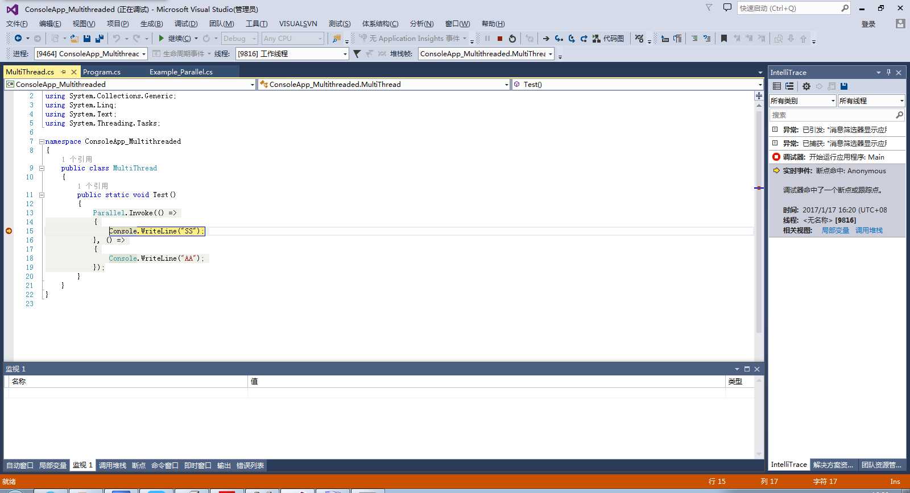Screen dimensions: 910x493
Task: Click the Save All icon
Action: 100,39
